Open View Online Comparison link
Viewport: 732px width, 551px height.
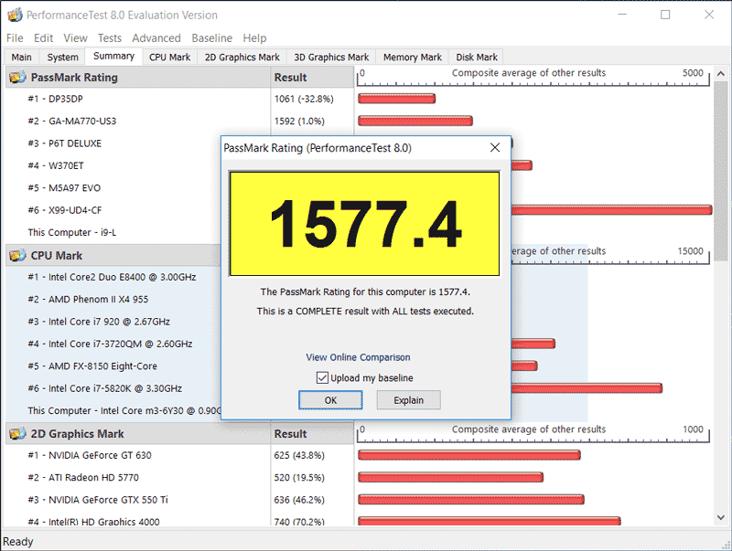pos(358,357)
